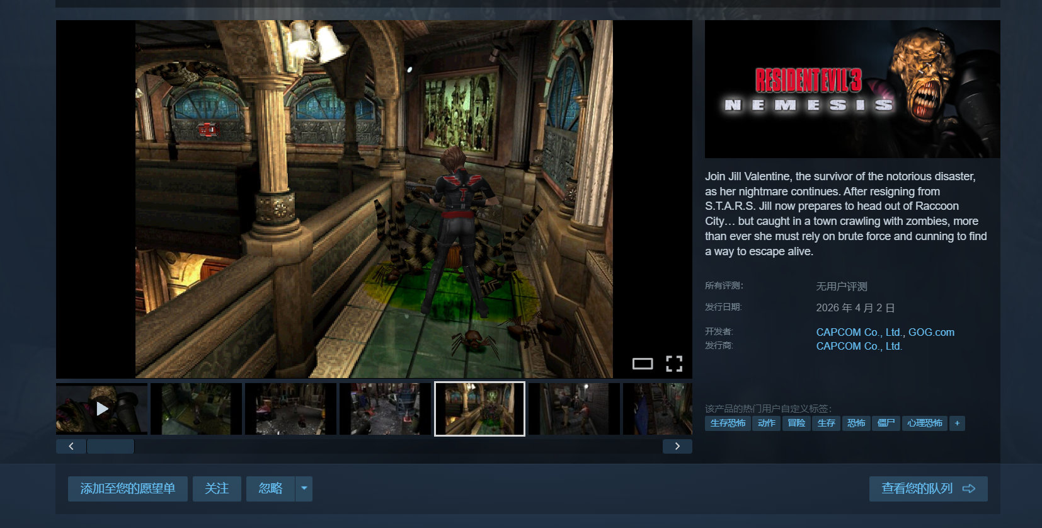Open the 僵尸 tag
Screen dimensions: 1042x528
point(886,423)
